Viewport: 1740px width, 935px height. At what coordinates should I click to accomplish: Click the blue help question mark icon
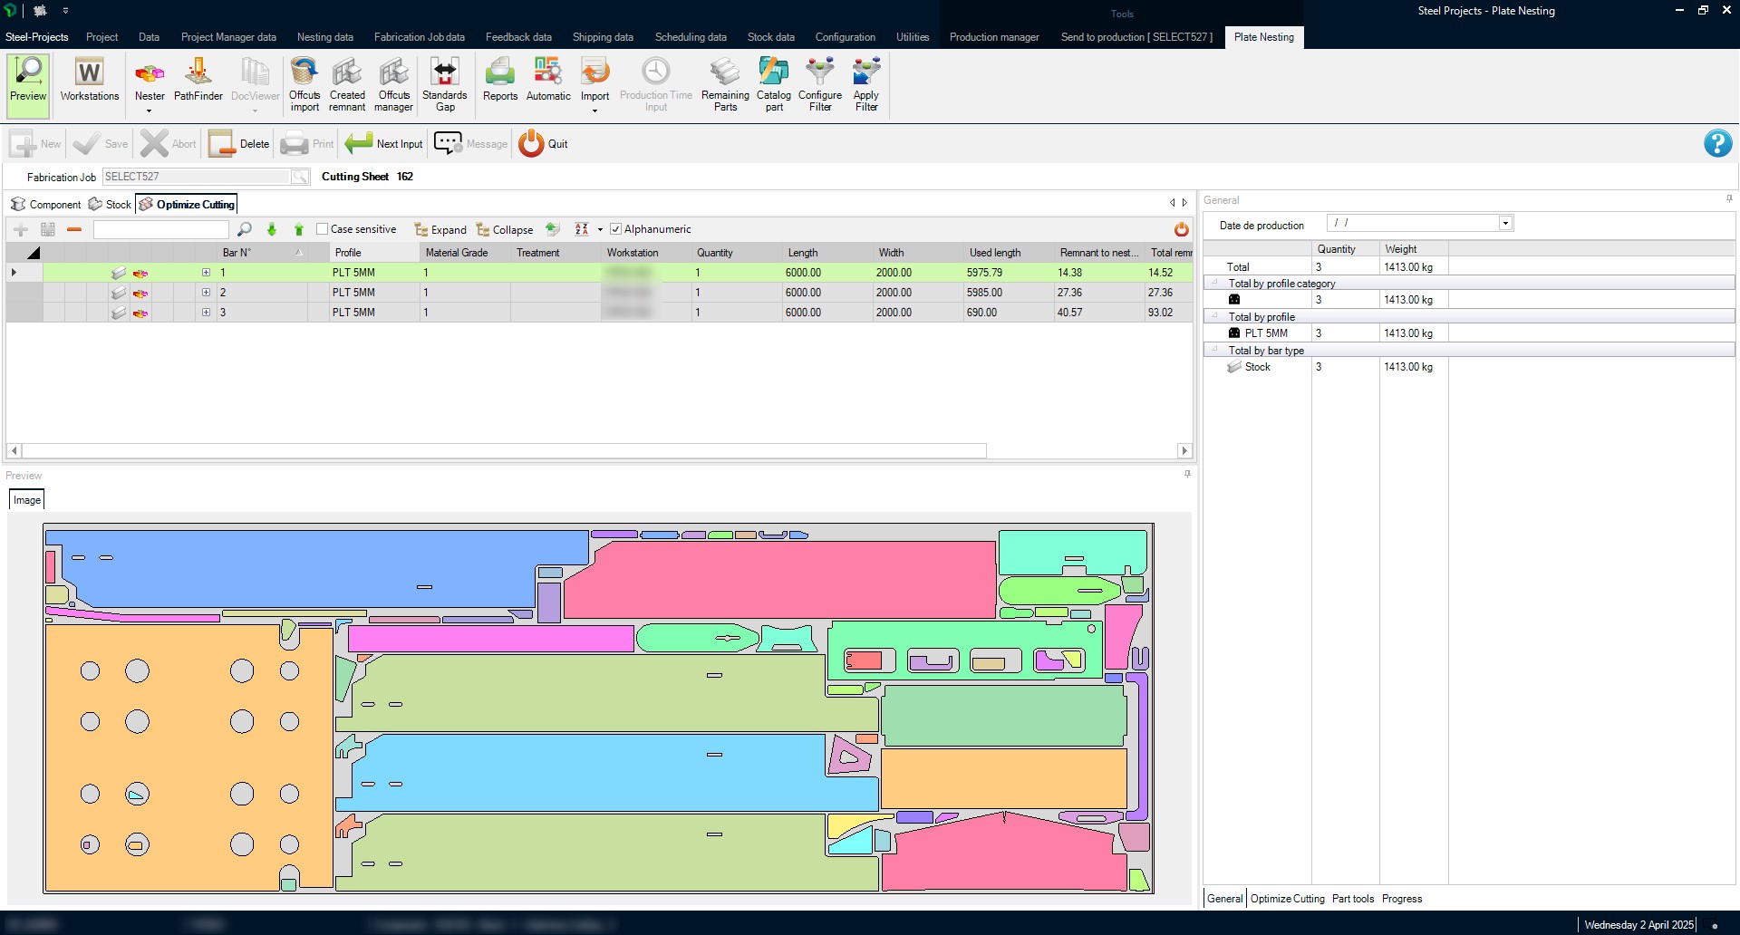[1717, 143]
